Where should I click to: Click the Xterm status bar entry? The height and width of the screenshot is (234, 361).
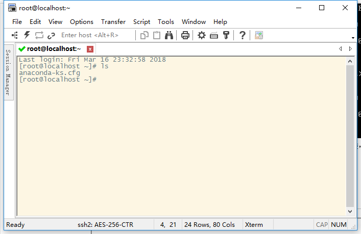pos(254,225)
